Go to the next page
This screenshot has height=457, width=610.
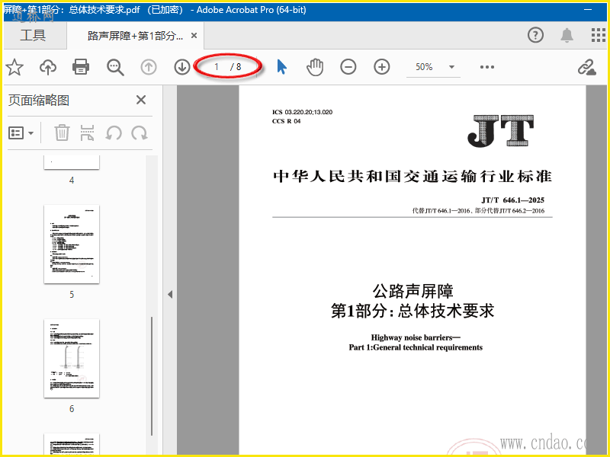pyautogui.click(x=181, y=67)
